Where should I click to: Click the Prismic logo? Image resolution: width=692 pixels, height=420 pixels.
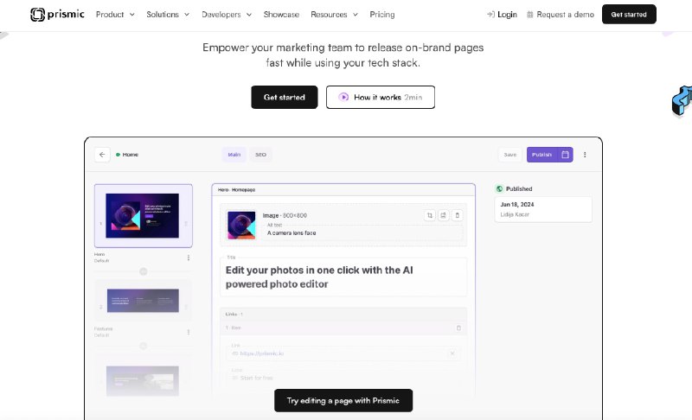pos(57,15)
